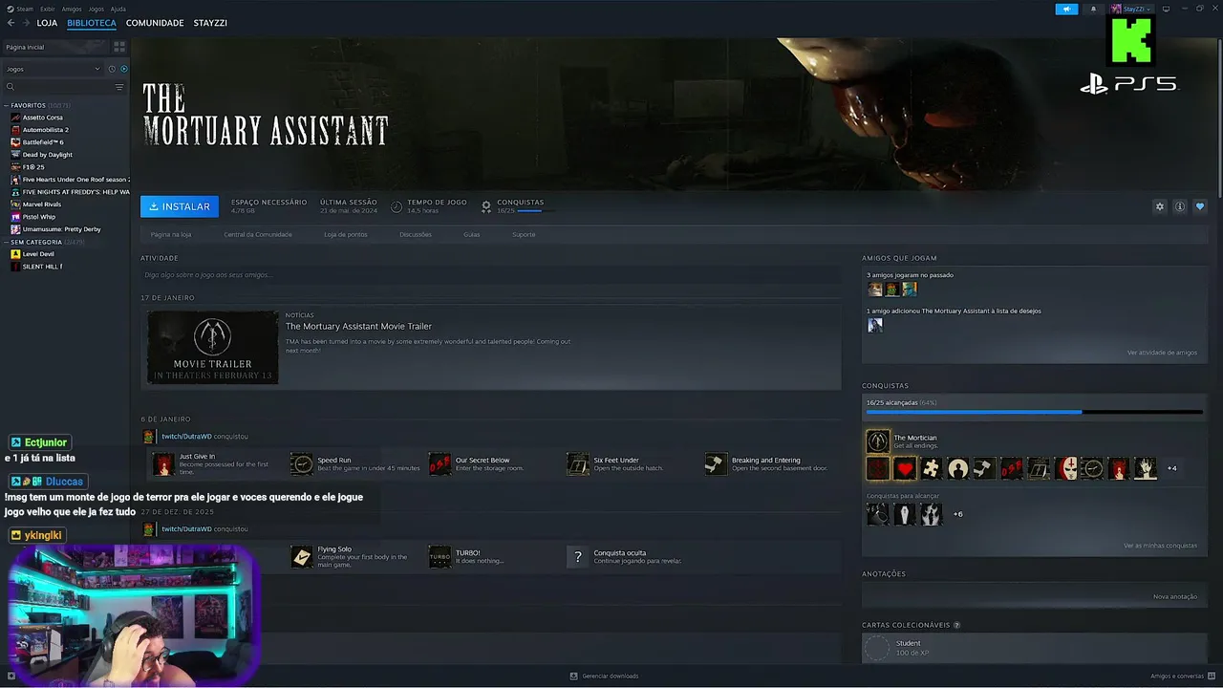This screenshot has width=1223, height=688.
Task: Click the Breaking and Entering achievement icon
Action: tap(716, 464)
